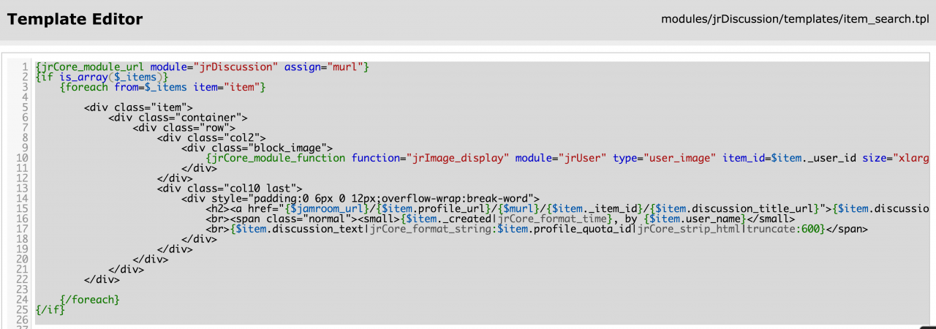The image size is (936, 329).
Task: Click the closing /foreach tag
Action: click(x=90, y=300)
